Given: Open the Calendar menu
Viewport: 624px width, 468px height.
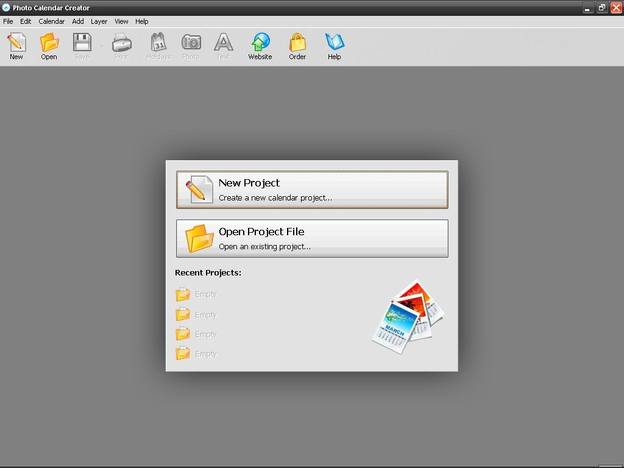Looking at the screenshot, I should coord(51,21).
